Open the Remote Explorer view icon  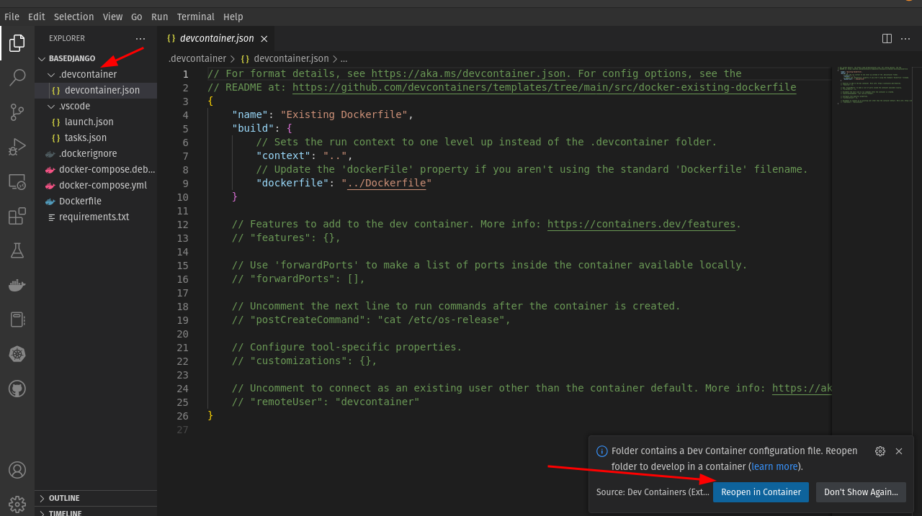tap(17, 181)
